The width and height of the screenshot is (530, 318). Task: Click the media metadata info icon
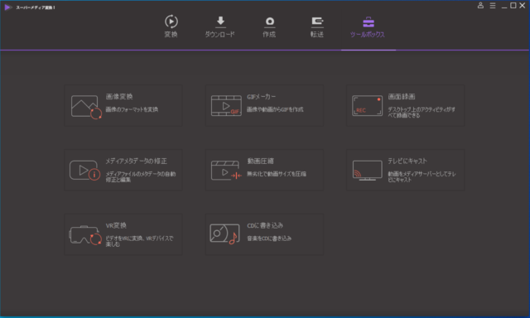coord(84,171)
